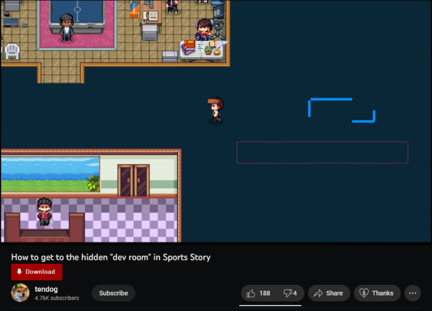The image size is (432, 311).
Task: Open the Share dialog
Action: [x=328, y=293]
